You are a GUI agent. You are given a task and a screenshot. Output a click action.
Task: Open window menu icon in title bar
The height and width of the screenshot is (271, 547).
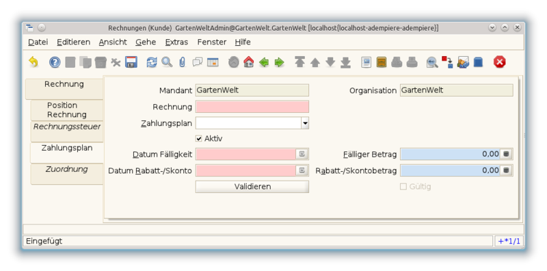point(29,28)
